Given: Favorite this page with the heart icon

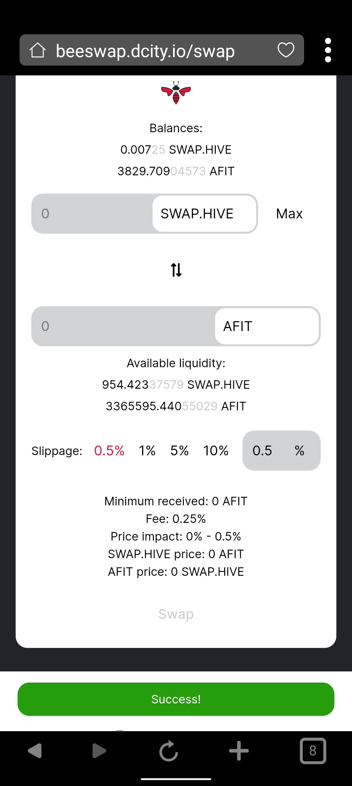Looking at the screenshot, I should point(286,50).
